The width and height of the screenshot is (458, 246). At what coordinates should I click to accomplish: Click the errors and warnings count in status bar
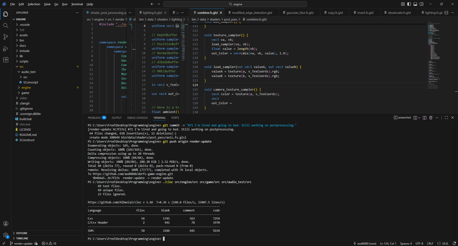[x=49, y=243]
